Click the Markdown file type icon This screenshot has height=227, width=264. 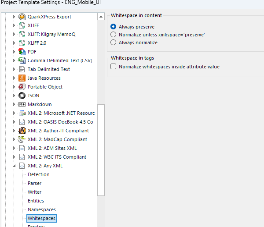point(22,104)
